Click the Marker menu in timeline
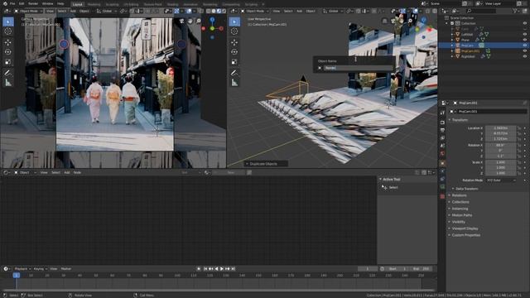Image resolution: width=530 pixels, height=298 pixels. 66,269
